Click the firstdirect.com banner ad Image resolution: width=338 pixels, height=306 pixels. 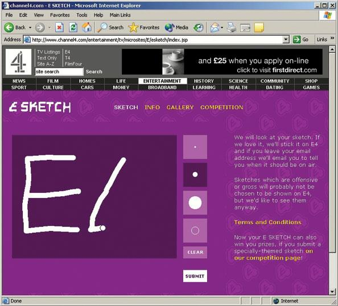[222, 61]
